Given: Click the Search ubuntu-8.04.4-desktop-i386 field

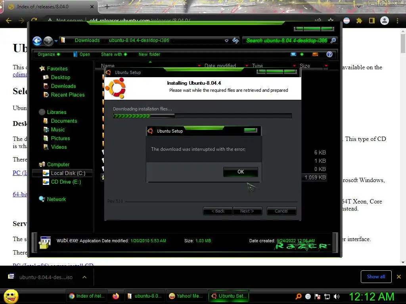Looking at the screenshot, I should [286, 40].
